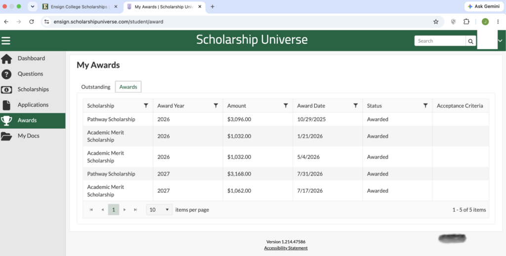Click the '1 - 5 of 5 items' text

click(x=469, y=210)
